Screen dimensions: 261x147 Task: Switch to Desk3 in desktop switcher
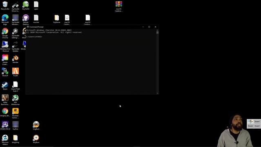257,126
